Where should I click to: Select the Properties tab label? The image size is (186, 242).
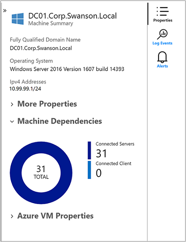click(163, 20)
